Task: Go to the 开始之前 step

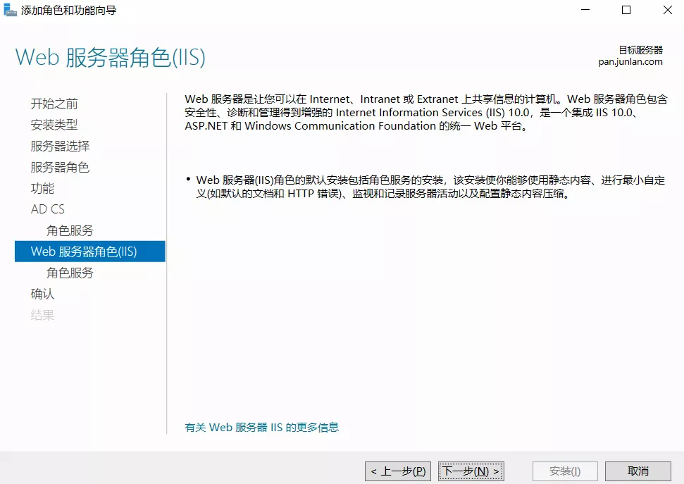Action: tap(54, 104)
